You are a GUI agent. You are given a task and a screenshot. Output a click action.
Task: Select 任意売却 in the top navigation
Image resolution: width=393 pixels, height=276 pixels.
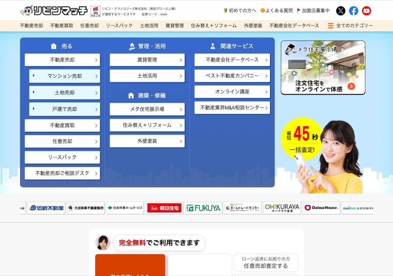[90, 26]
